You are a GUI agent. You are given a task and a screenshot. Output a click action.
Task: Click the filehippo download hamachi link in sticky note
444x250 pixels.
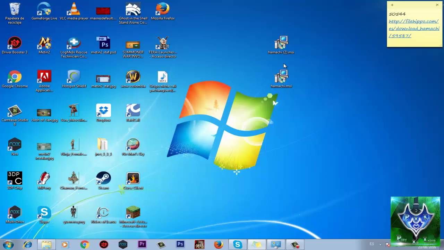coord(414,28)
